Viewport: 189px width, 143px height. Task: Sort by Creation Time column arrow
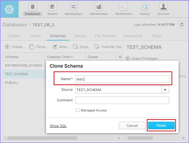[72, 57]
